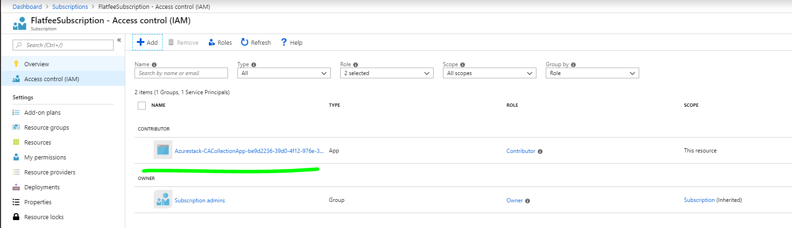Click the Resource providers icon
The width and height of the screenshot is (792, 228).
[16, 172]
